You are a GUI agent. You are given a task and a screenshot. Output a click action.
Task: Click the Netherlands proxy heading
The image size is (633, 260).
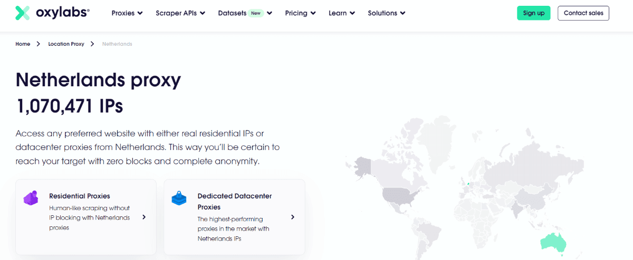[98, 80]
